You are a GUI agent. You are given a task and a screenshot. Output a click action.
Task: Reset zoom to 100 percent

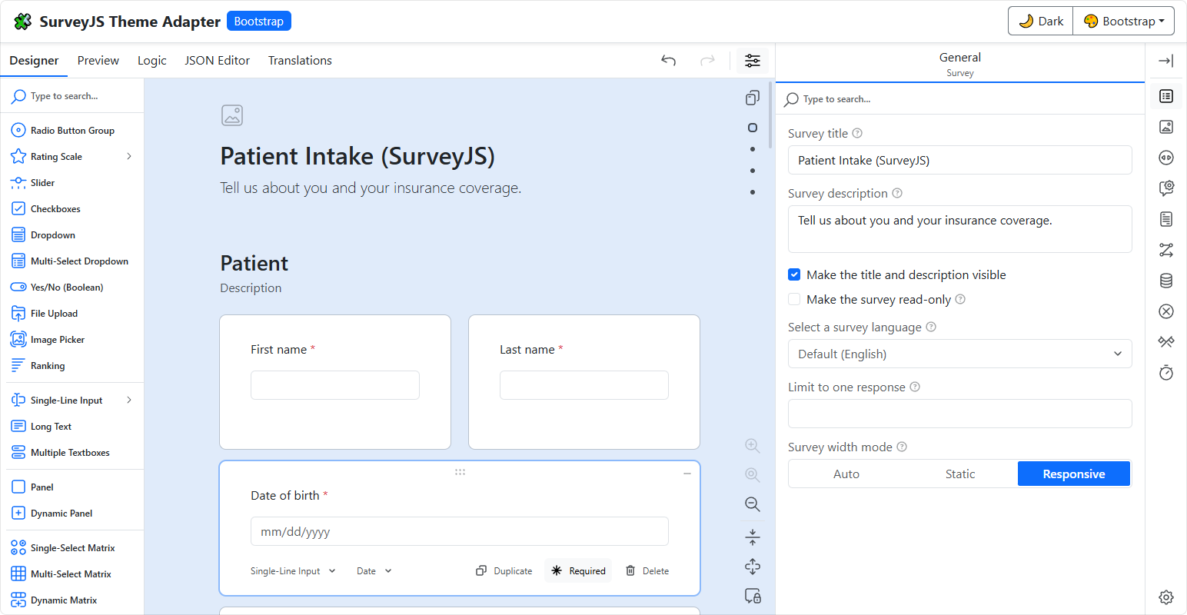(x=753, y=475)
